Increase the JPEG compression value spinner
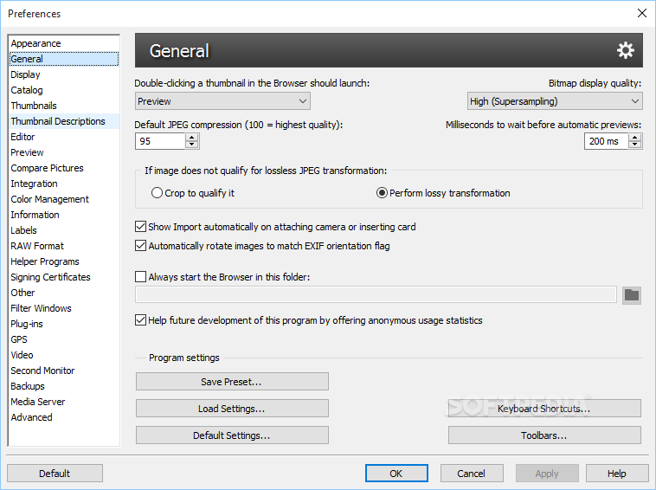 (x=192, y=136)
